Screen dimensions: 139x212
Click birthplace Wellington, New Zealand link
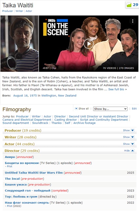coord(59,96)
